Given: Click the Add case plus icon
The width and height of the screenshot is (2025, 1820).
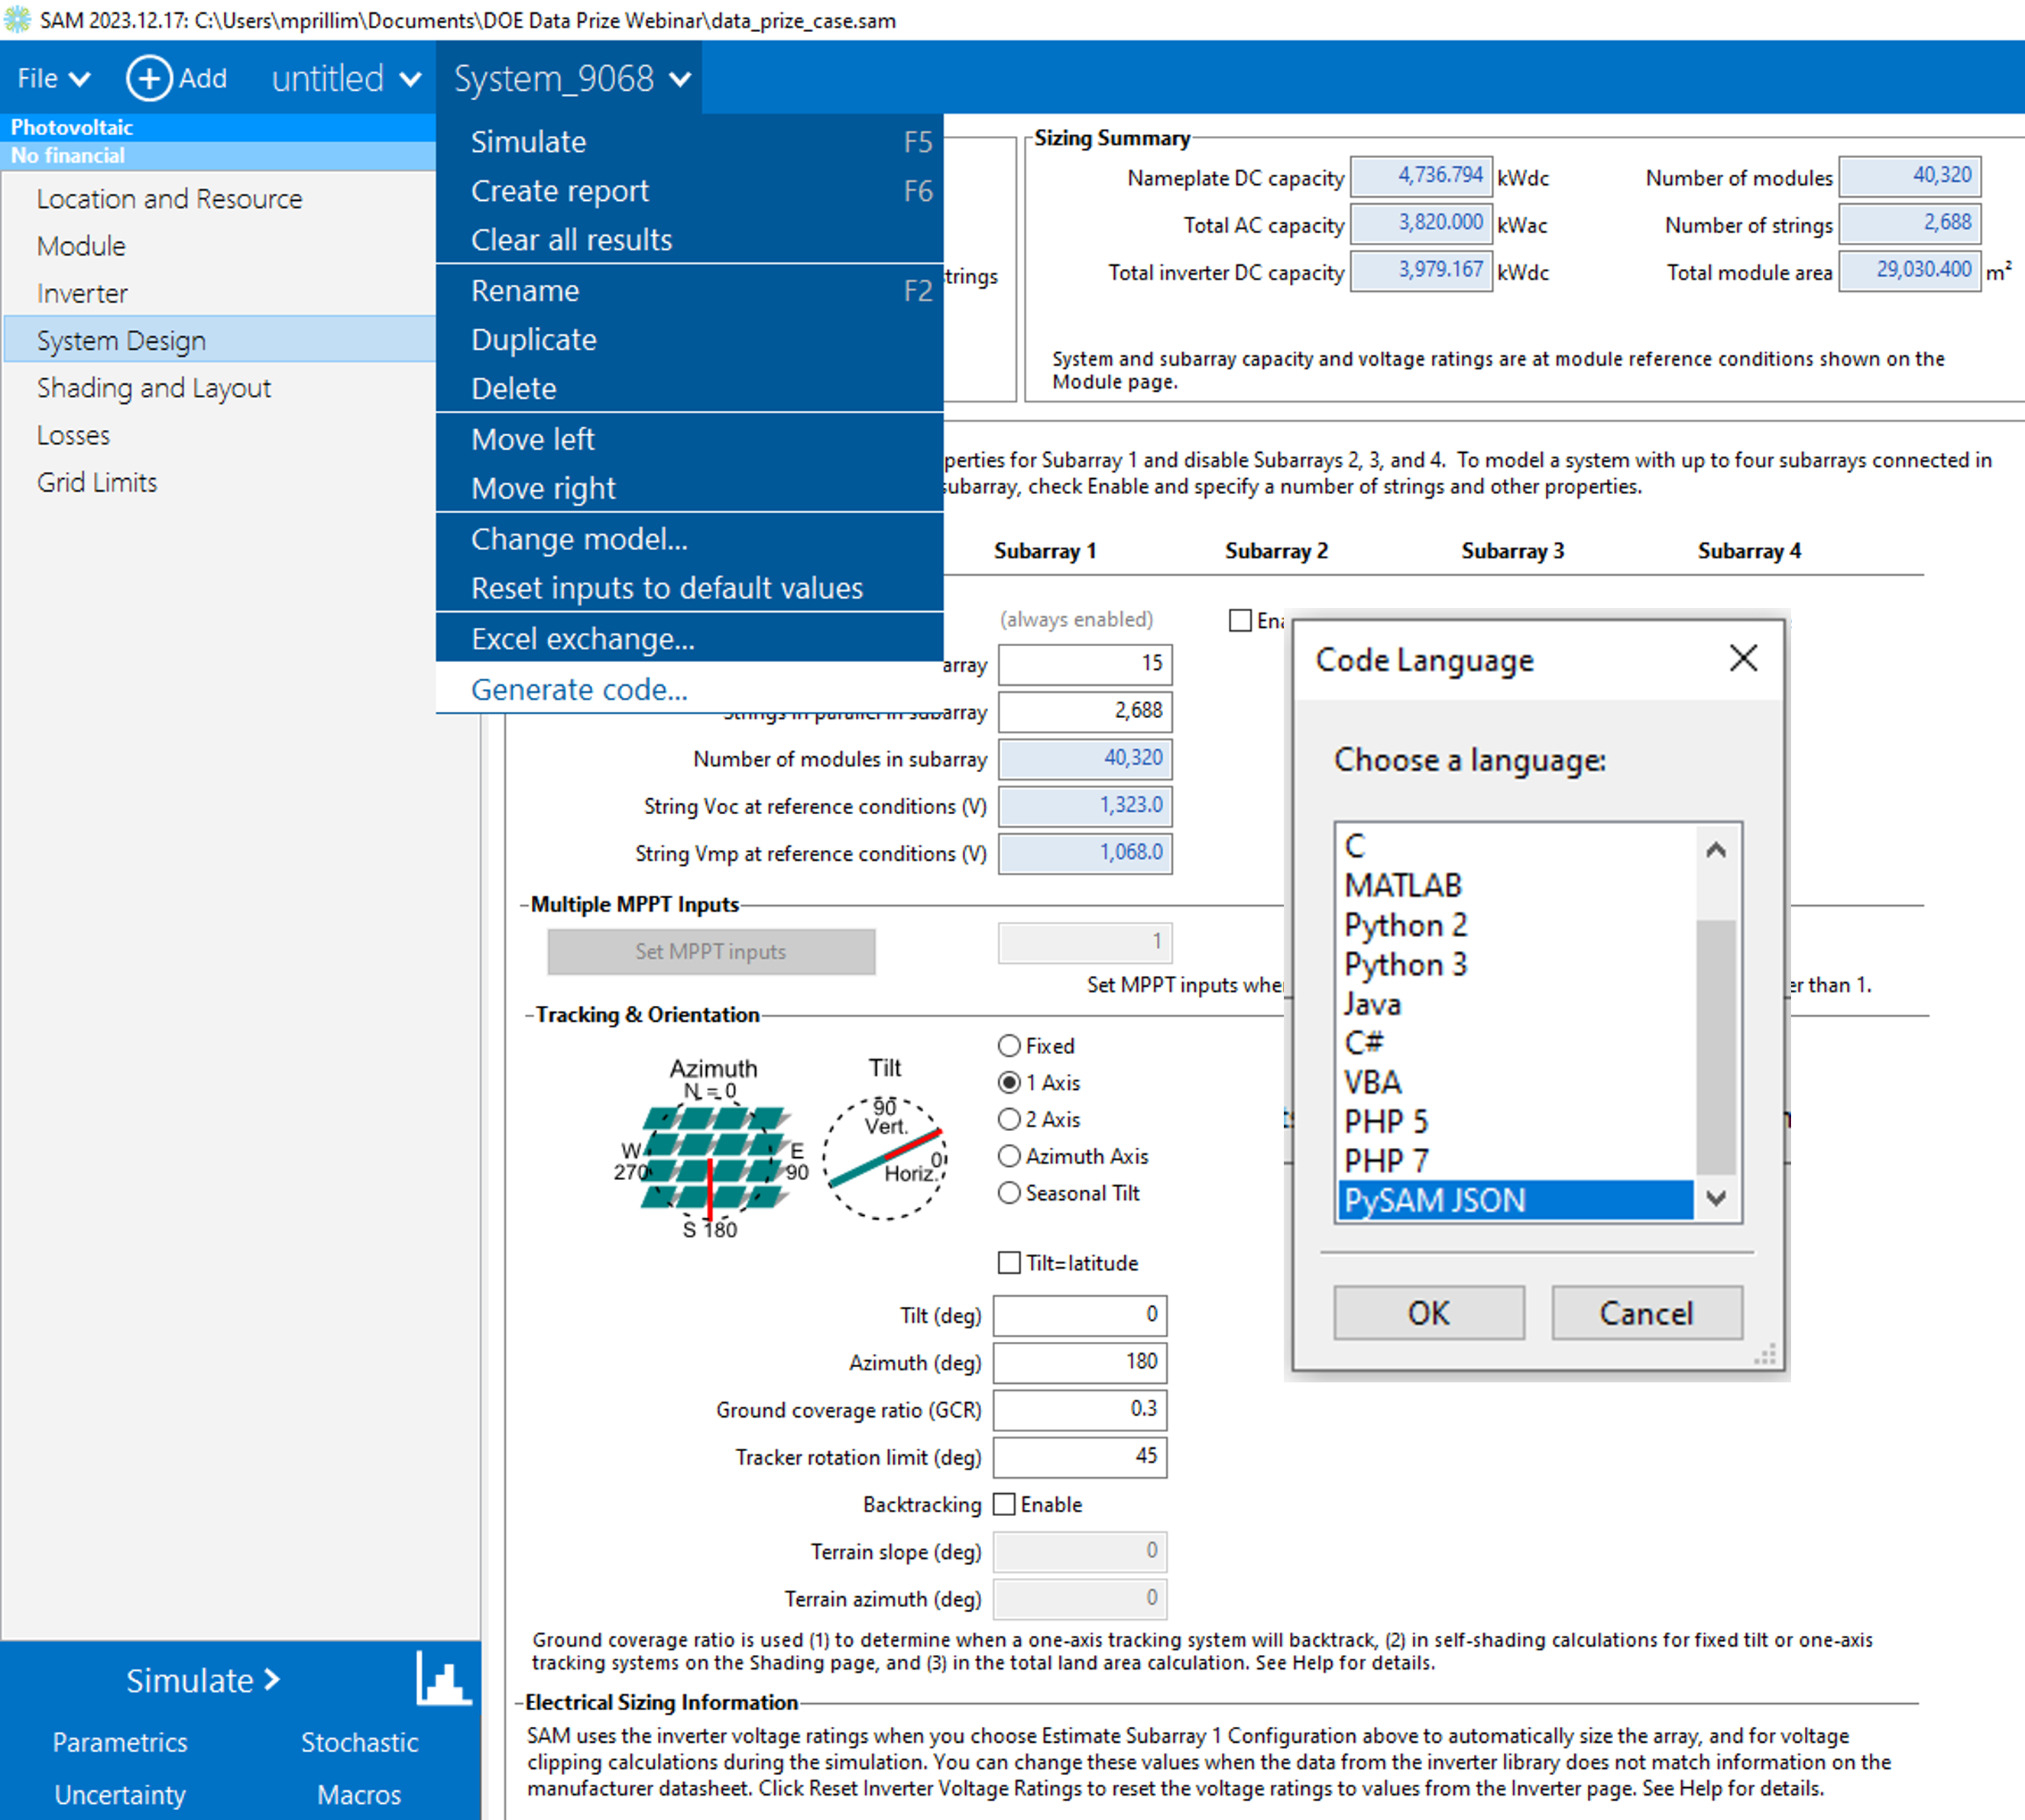Looking at the screenshot, I should click(149, 78).
